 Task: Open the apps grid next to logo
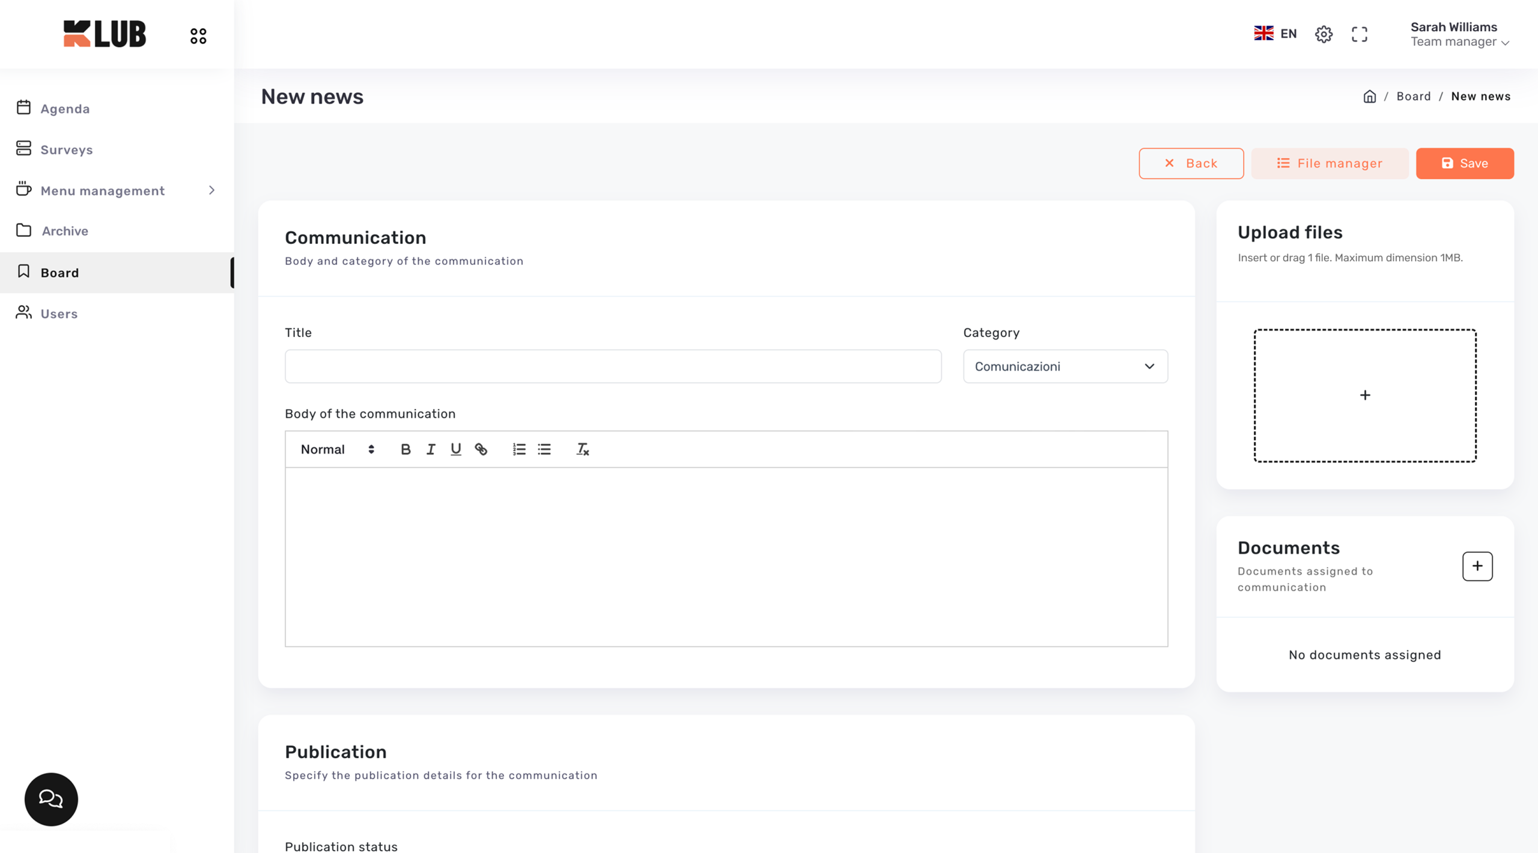click(198, 36)
